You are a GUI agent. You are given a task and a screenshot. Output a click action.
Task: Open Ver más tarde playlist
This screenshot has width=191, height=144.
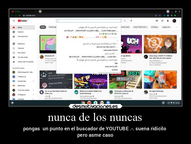pos(22,57)
